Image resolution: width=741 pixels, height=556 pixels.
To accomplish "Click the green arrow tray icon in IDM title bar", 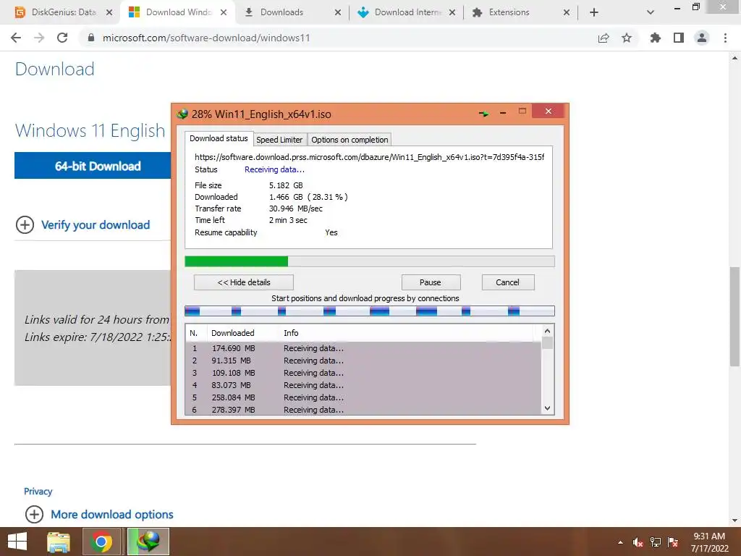I will click(483, 114).
